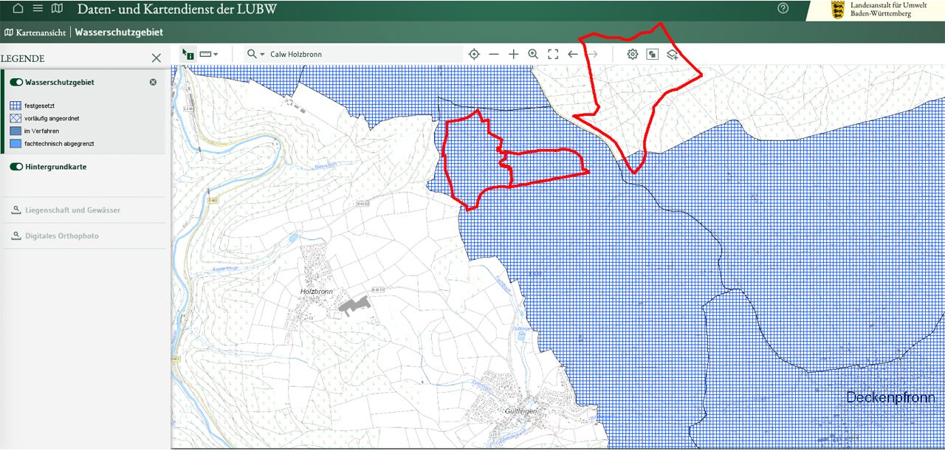Zoom in with the plus icon
The height and width of the screenshot is (451, 945).
pyautogui.click(x=514, y=54)
